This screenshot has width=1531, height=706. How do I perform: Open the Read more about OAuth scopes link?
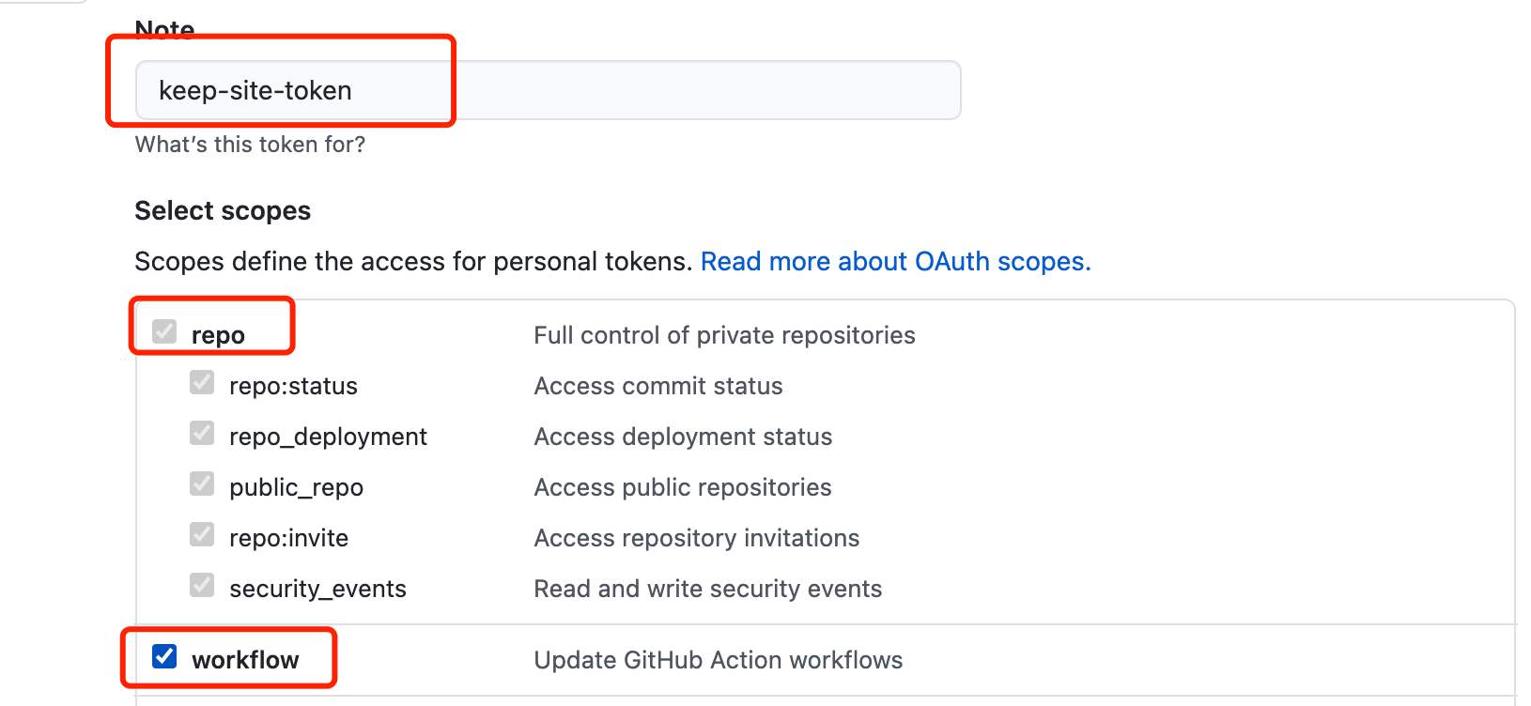895,261
